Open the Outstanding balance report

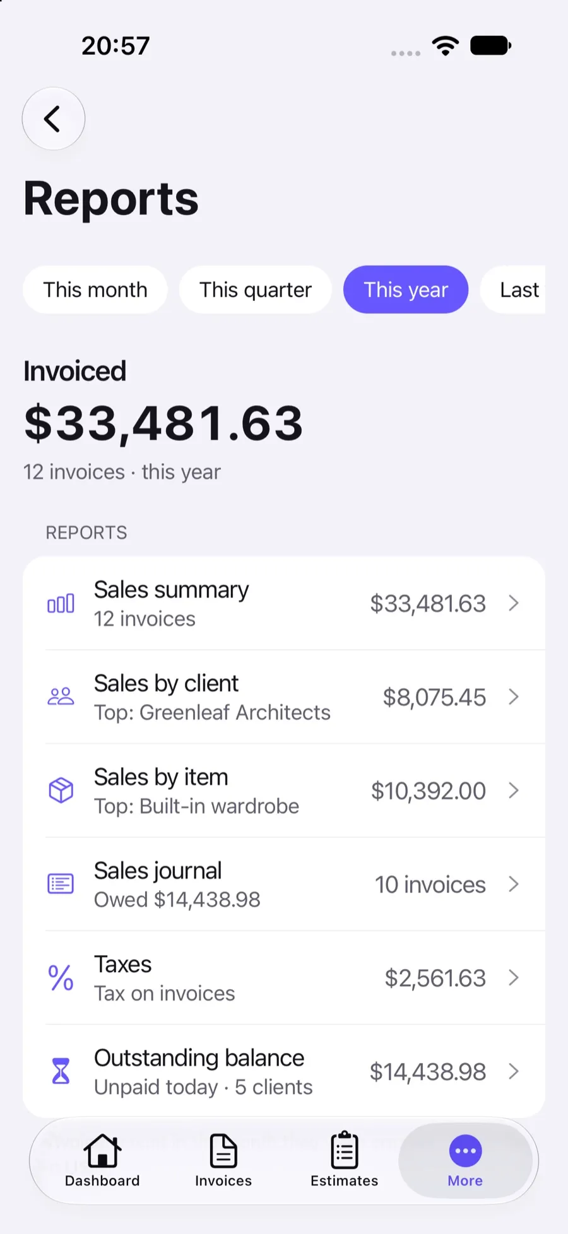[284, 1071]
